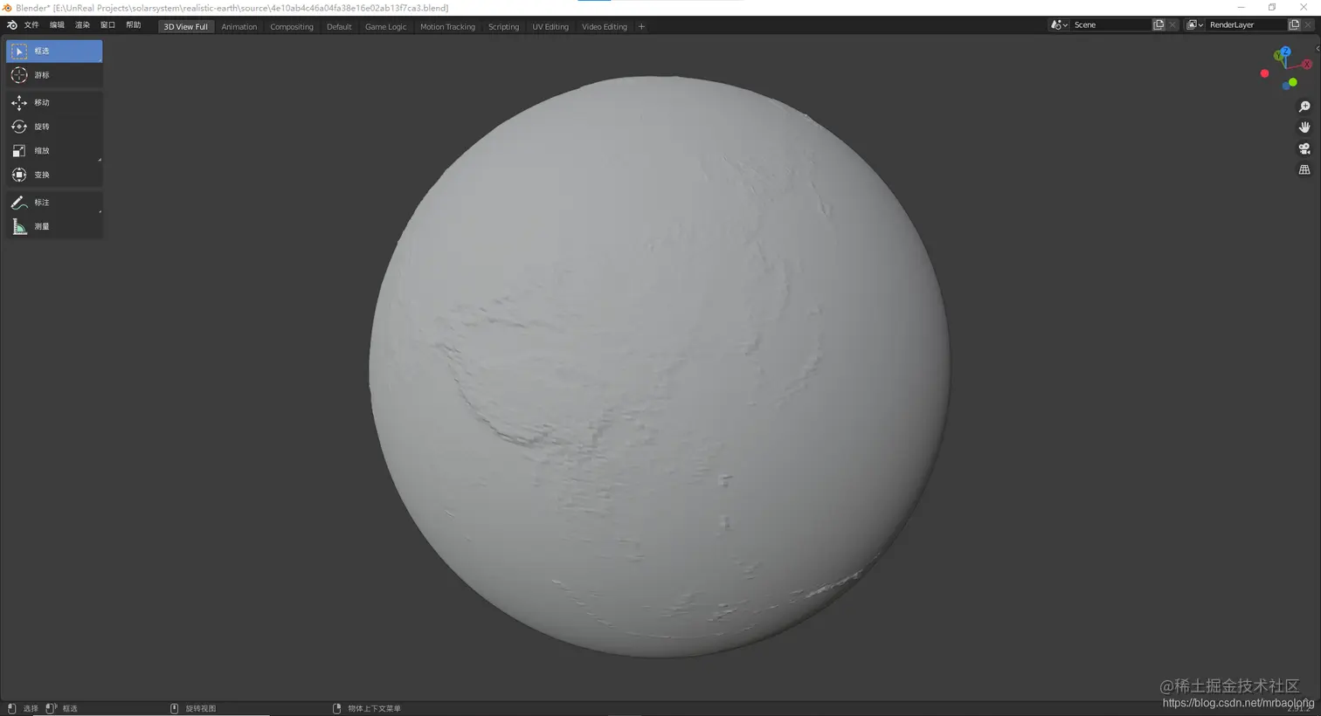Image resolution: width=1321 pixels, height=716 pixels.
Task: Toggle the camera view button
Action: coord(1304,148)
